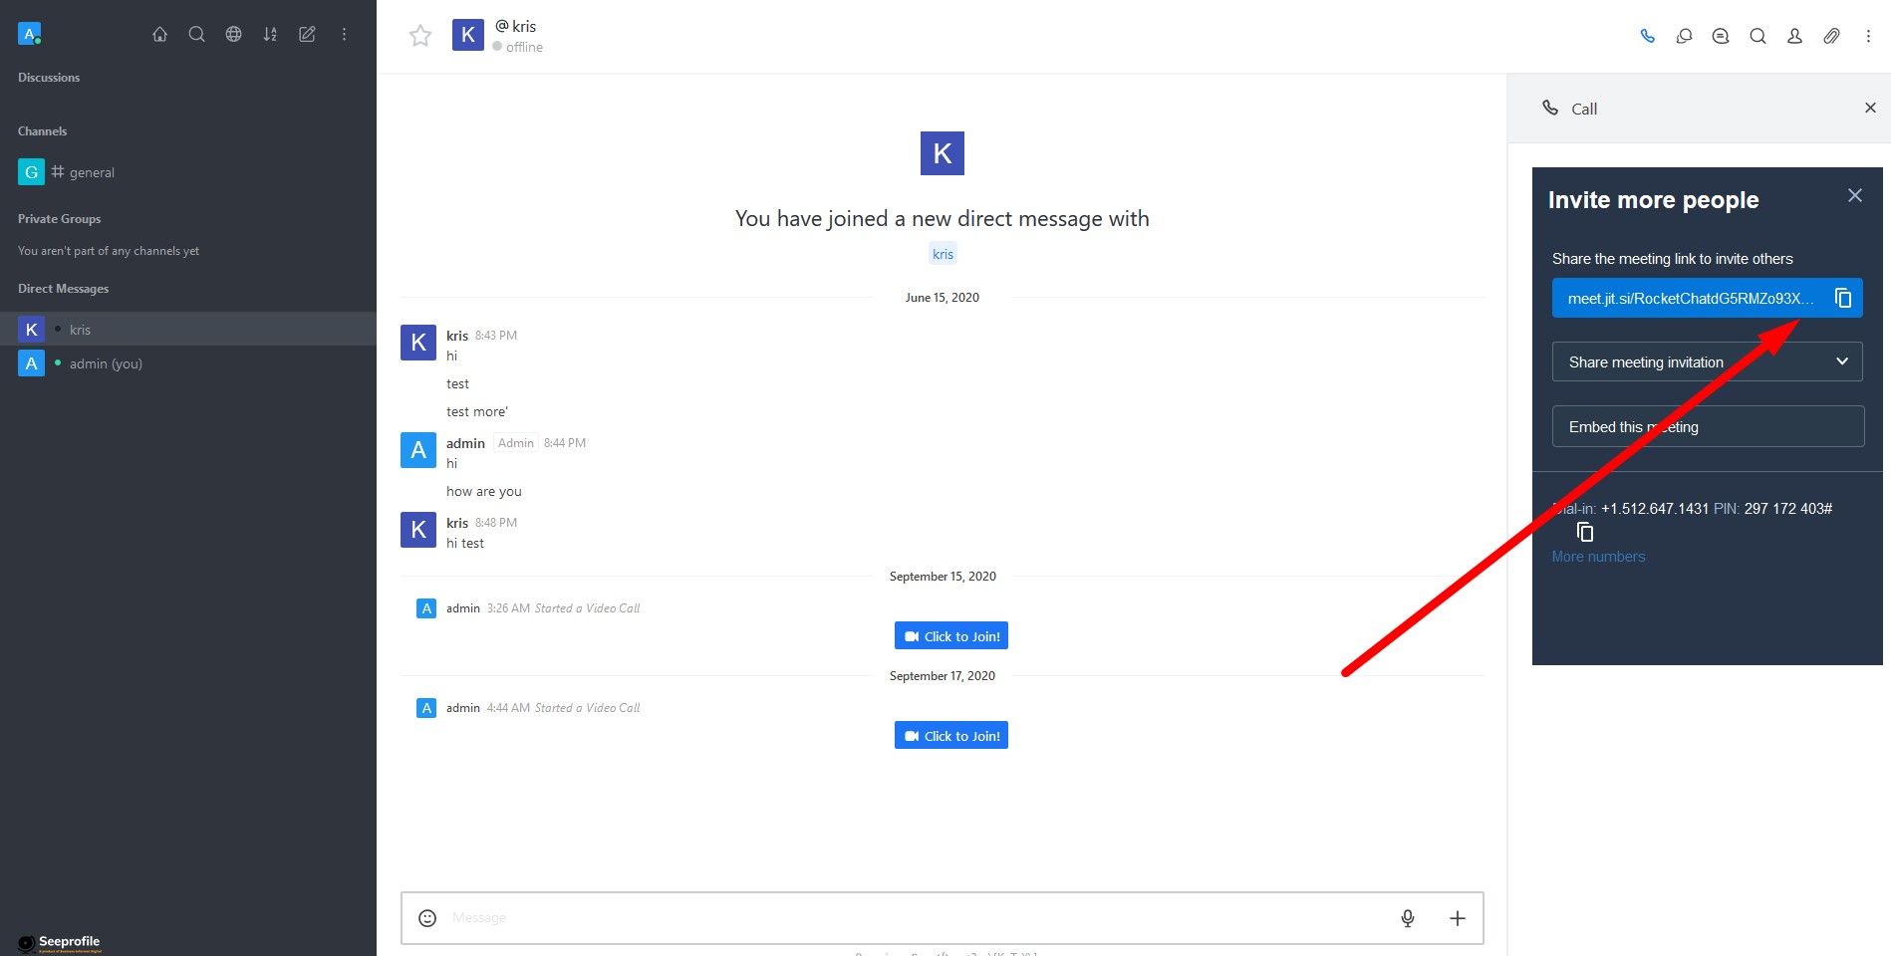Screen dimensions: 1891x956
Task: Open the general channel
Action: tap(92, 172)
